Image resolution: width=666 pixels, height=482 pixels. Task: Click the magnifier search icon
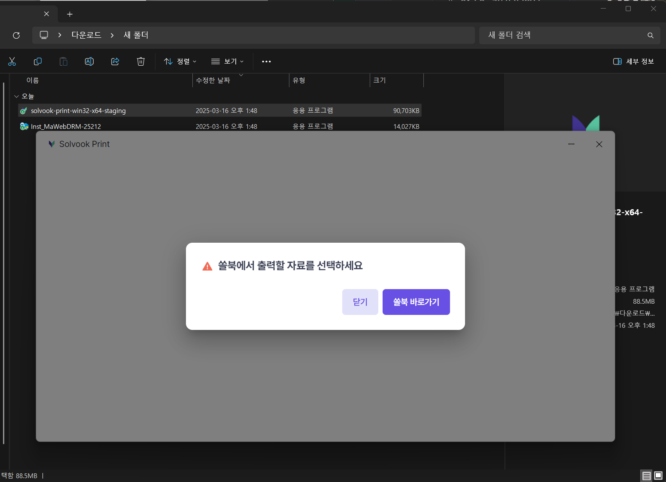(x=651, y=35)
